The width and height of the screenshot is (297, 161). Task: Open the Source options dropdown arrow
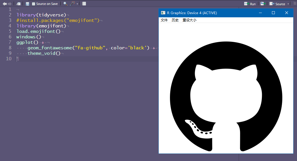coord(288,4)
